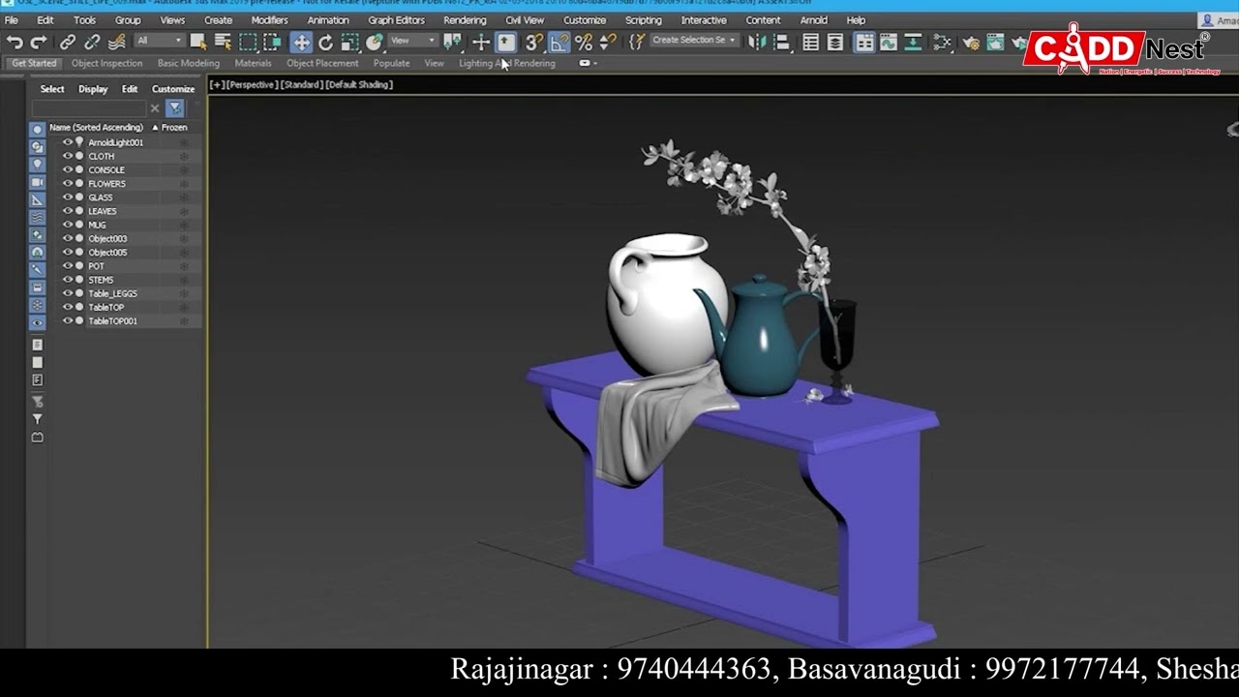This screenshot has height=697, width=1239.
Task: Click the Scene Explorer search field
Action: (89, 108)
